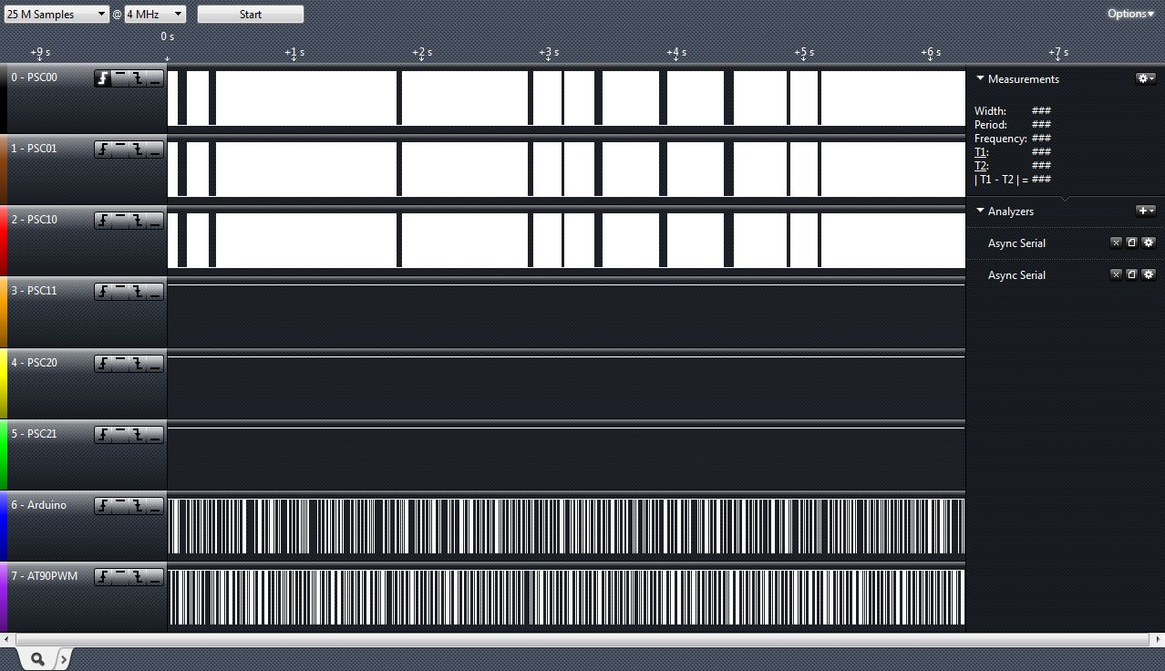Click low level trigger icon for 5 - PSC21
Screen dimensions: 1165x671
click(x=155, y=435)
